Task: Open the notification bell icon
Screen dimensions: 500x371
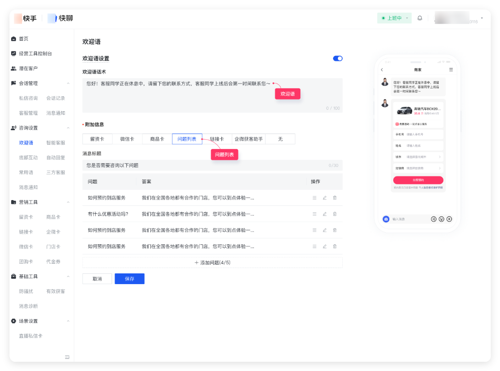Action: [x=420, y=18]
